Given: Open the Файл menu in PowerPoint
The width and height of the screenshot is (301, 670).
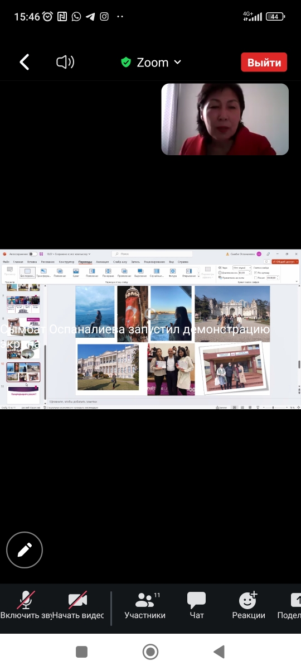Looking at the screenshot, I should [x=6, y=262].
